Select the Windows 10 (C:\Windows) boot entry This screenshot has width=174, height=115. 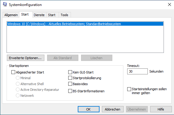(85, 24)
